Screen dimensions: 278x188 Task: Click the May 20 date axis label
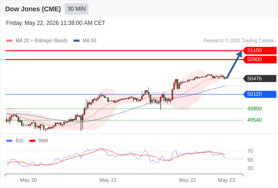coord(29,180)
